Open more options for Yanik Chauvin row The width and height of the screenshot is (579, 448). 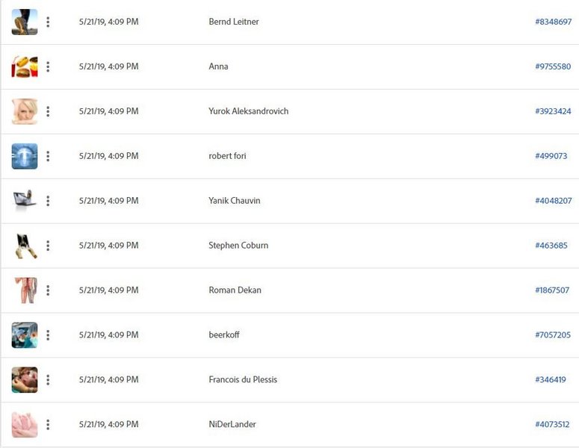pyautogui.click(x=48, y=201)
